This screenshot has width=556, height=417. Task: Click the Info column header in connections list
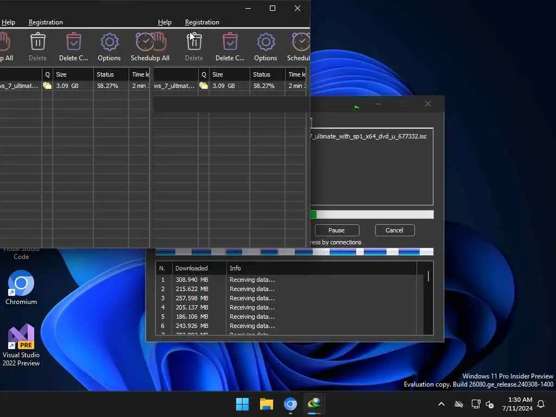pos(321,268)
